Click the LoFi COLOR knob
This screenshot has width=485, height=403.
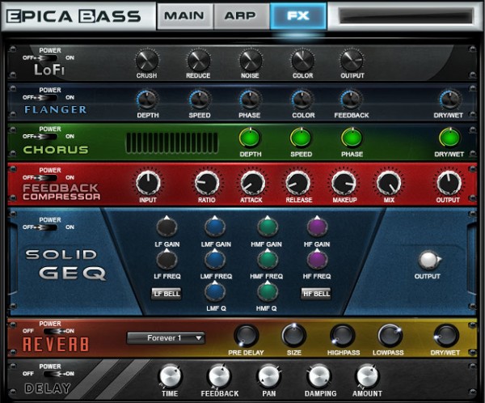[302, 61]
